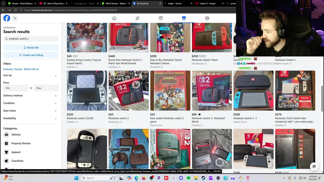Viewport: 324px width, 182px height.
Task: Open Classifieds category link
Action: pyautogui.click(x=17, y=161)
